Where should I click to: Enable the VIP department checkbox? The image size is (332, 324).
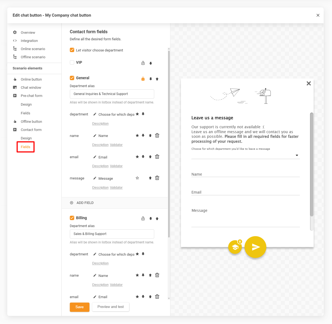pyautogui.click(x=72, y=62)
